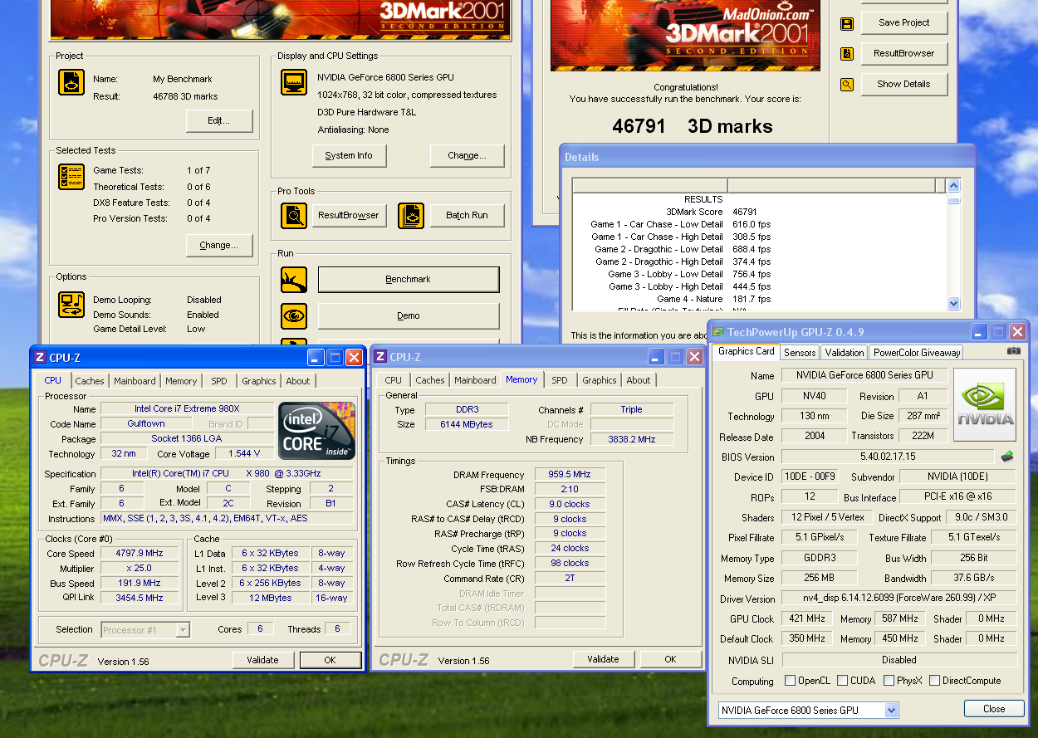The width and height of the screenshot is (1038, 738).
Task: Start the Benchmark run button
Action: pyautogui.click(x=409, y=280)
